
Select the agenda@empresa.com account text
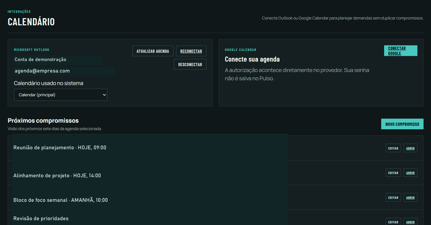point(42,71)
